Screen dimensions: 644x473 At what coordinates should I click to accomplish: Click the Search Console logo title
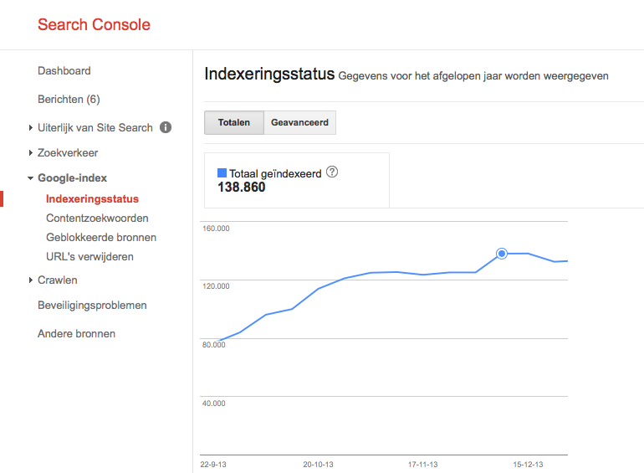(94, 24)
